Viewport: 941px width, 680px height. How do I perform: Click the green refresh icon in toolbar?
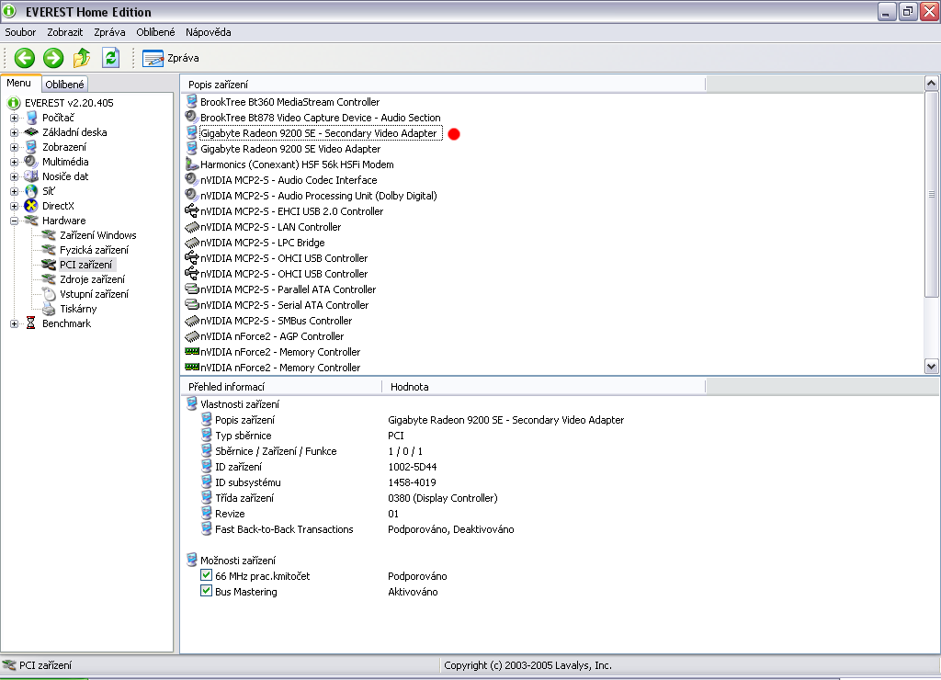pyautogui.click(x=110, y=58)
